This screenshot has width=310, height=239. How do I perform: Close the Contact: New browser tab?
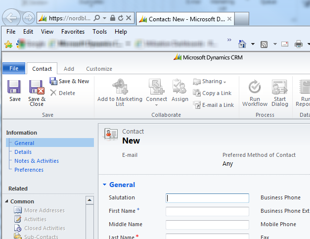point(229,19)
